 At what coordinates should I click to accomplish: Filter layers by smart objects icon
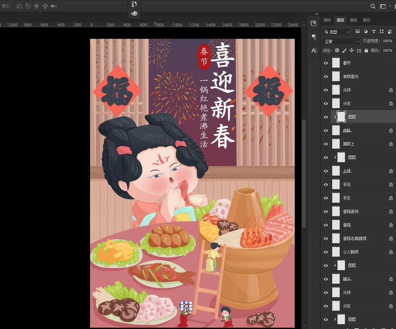click(x=390, y=32)
